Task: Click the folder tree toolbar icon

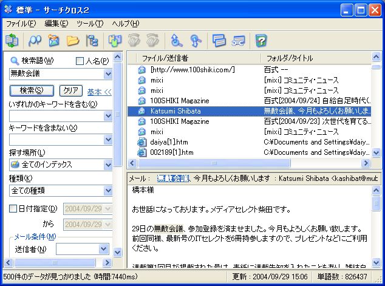Action: coord(92,41)
